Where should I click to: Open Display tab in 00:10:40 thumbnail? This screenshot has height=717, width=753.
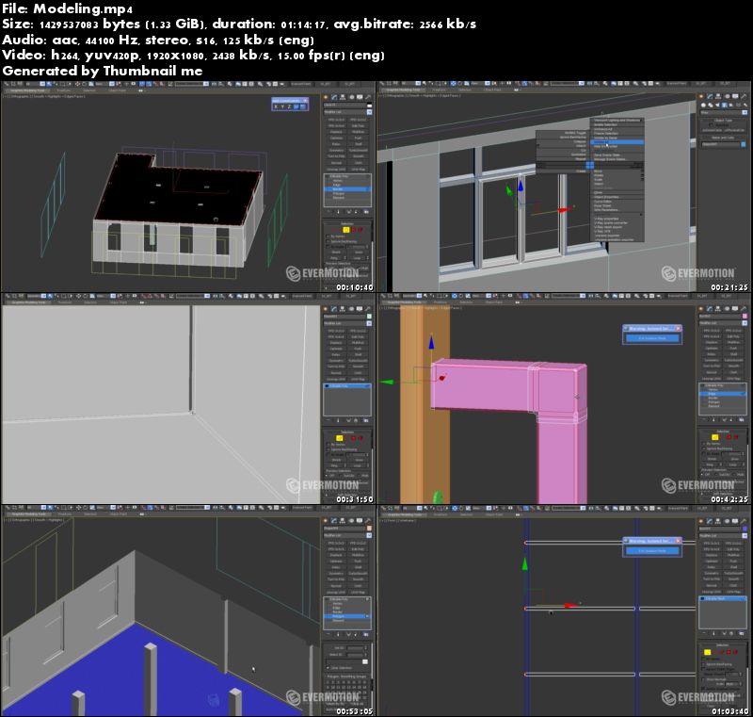[x=360, y=97]
